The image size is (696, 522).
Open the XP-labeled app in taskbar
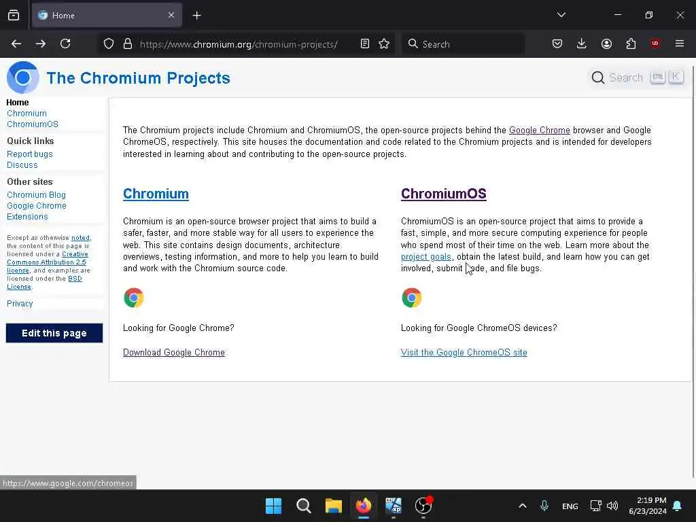(394, 506)
